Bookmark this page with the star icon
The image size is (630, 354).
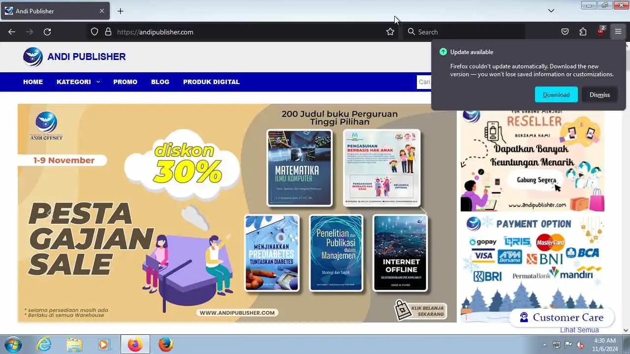pyautogui.click(x=390, y=32)
